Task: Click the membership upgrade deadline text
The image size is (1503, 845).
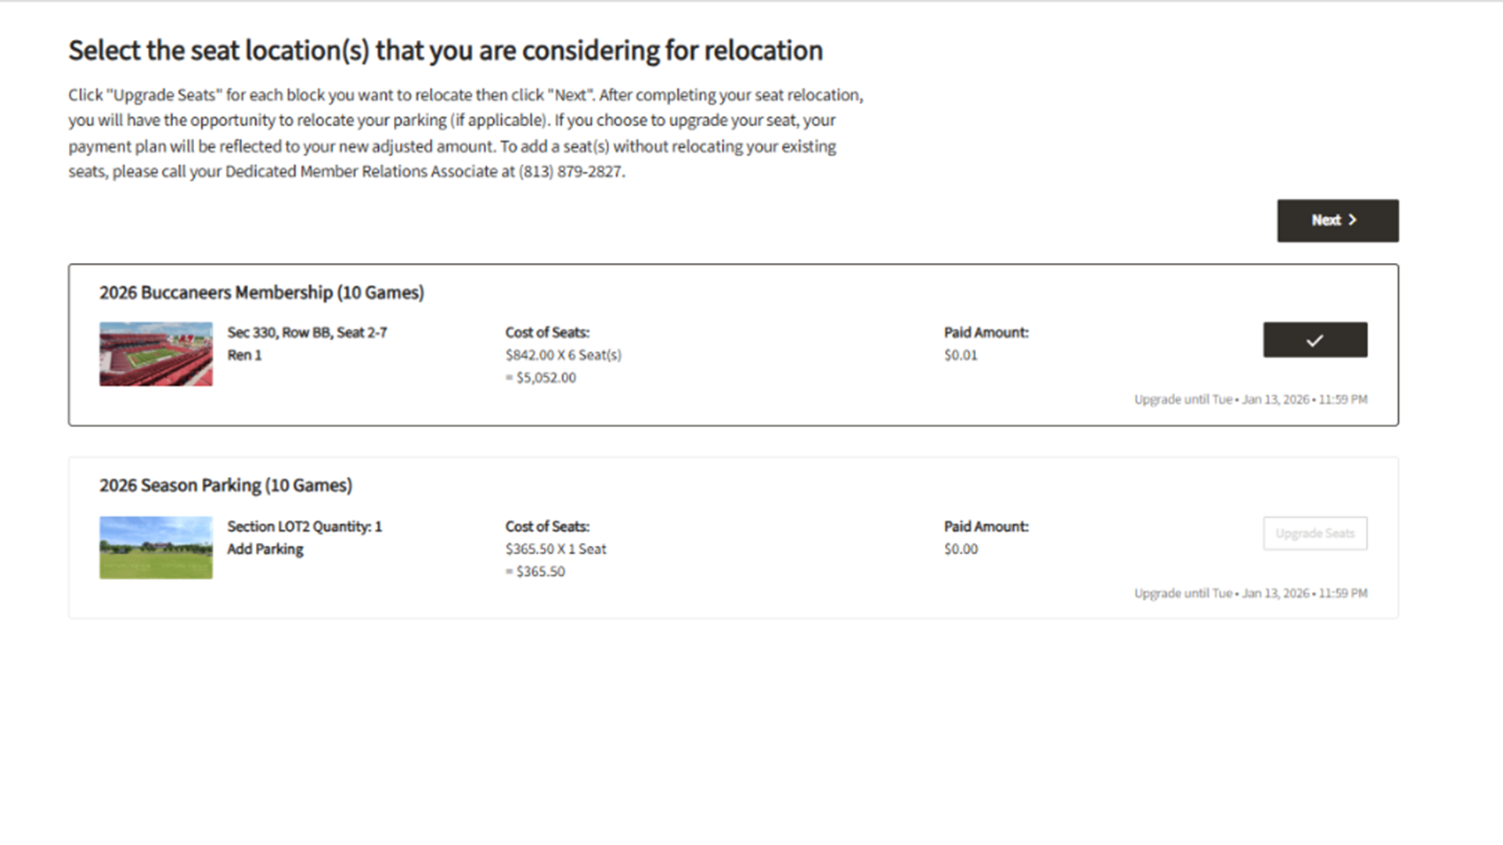Action: [x=1250, y=400]
